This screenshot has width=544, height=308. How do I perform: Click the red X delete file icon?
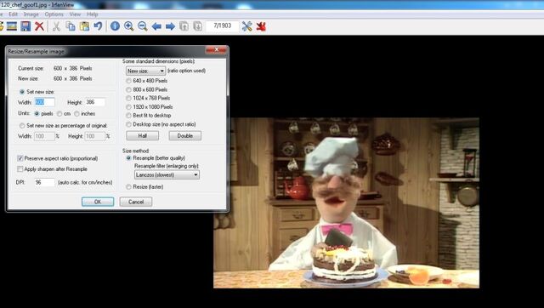[x=40, y=26]
